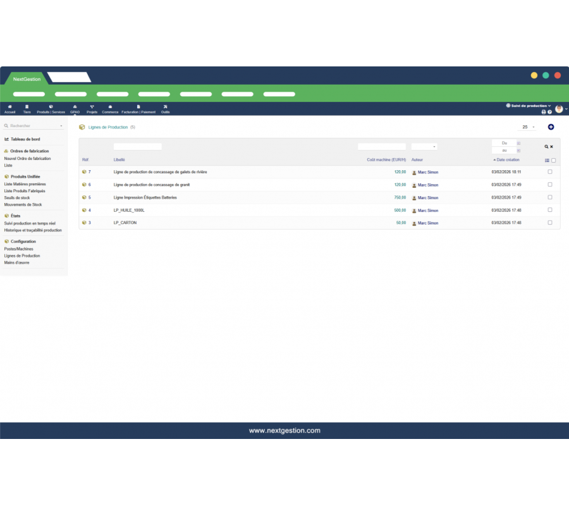
Task: Open the Outils tools menu
Action: tap(165, 109)
